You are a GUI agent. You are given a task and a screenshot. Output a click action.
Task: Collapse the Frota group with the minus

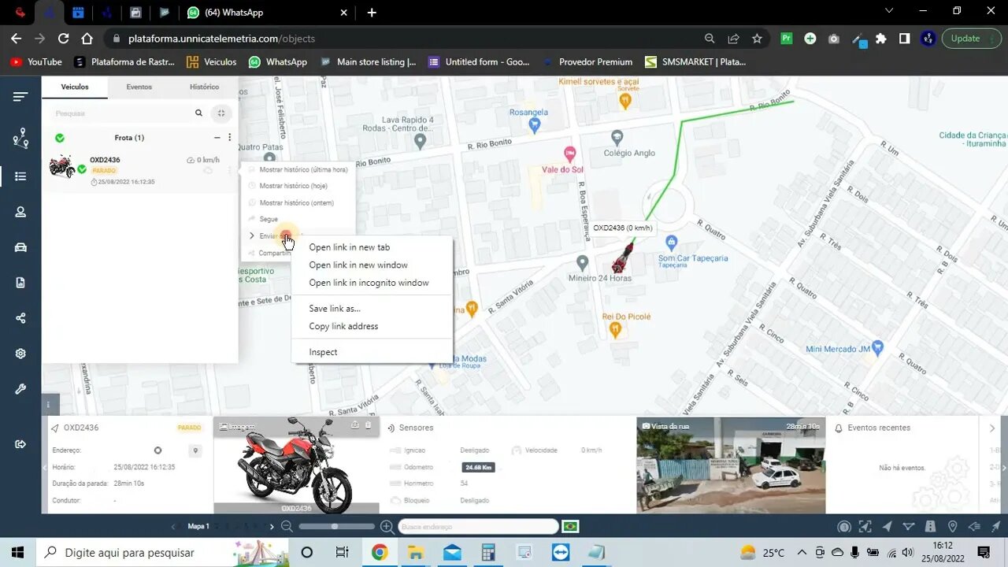point(217,138)
